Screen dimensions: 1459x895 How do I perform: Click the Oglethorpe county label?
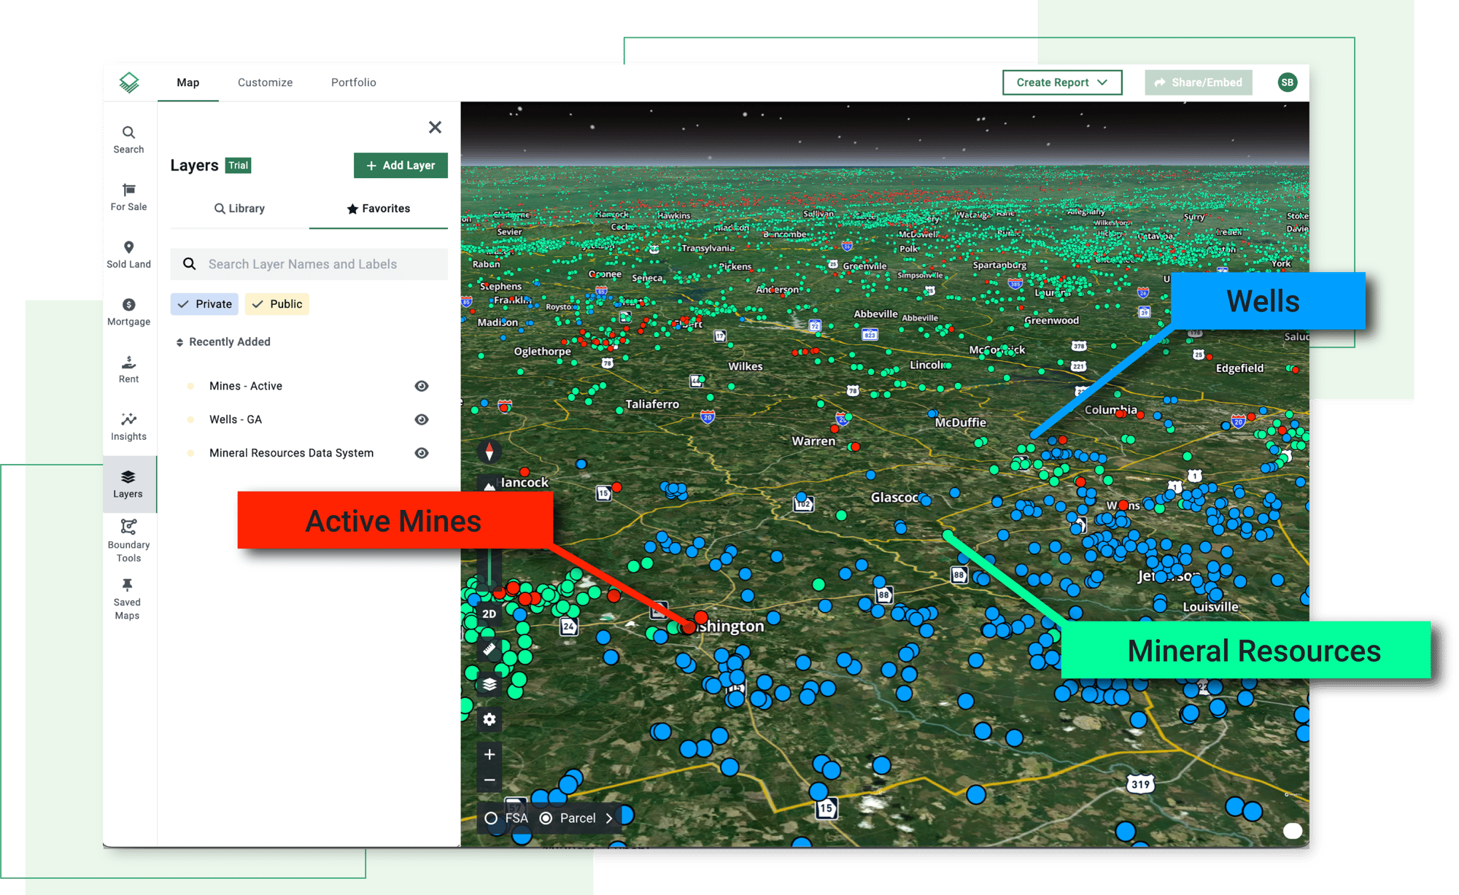pyautogui.click(x=543, y=352)
